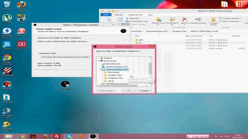Open the Recycle Bin desktop icon
The image size is (248, 139).
point(7,5)
